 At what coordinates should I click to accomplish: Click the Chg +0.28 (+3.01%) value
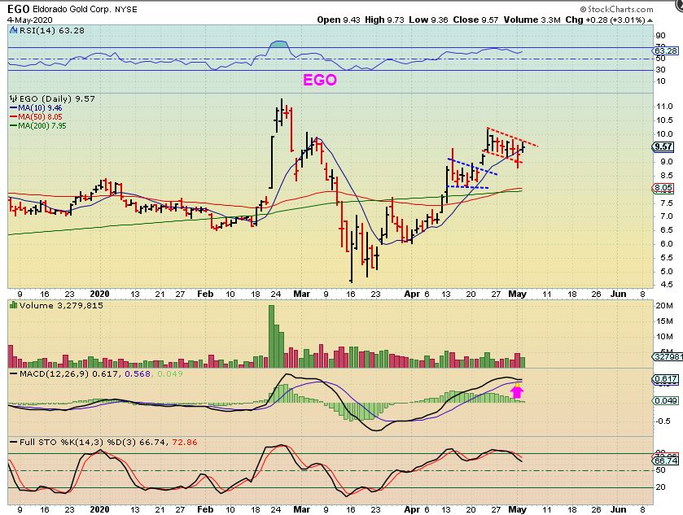coord(605,20)
